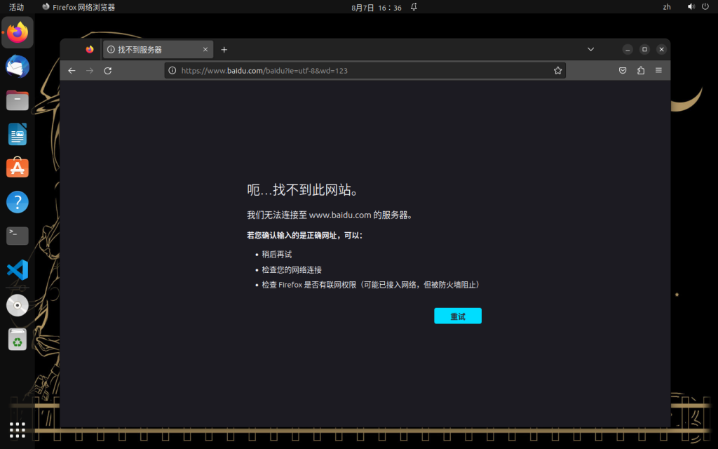
Task: Click the text 我们无法连接至 www.baidu.com 的服务器。
Action: pos(330,215)
